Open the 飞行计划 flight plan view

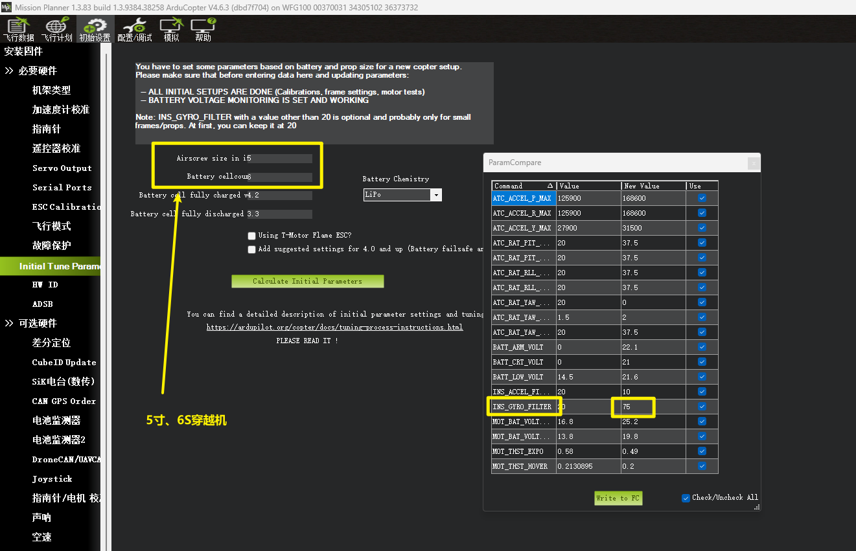pyautogui.click(x=56, y=30)
